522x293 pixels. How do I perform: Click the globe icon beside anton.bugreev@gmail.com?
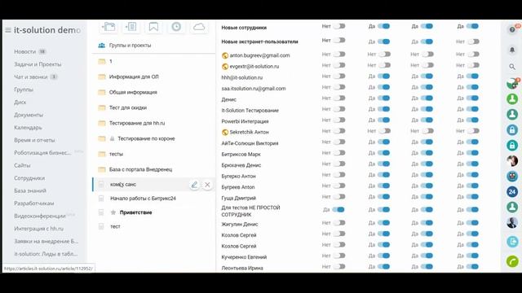point(225,55)
